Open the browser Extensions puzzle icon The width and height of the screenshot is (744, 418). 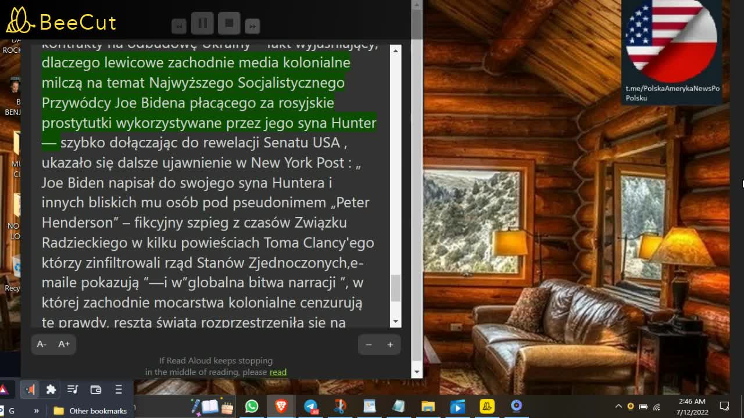[x=51, y=390]
